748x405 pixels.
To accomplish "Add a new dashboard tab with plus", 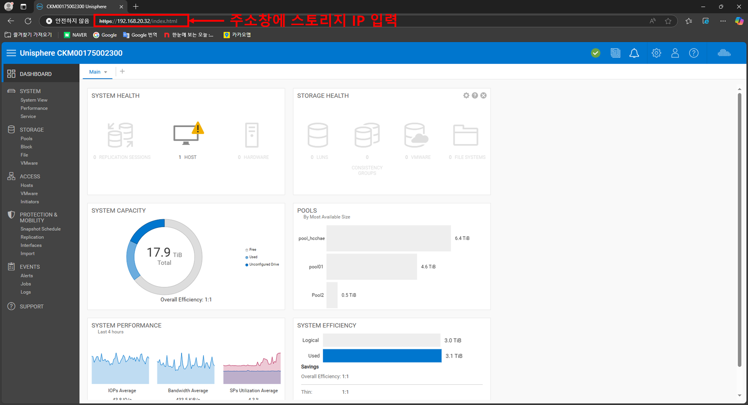I will tap(122, 71).
